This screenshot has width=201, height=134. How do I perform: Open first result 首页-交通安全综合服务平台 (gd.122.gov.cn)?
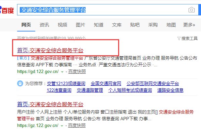50,51
